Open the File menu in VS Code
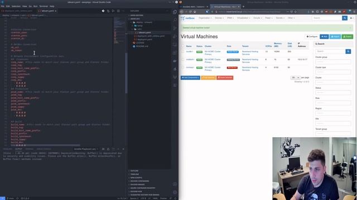Image resolution: width=357 pixels, height=200 pixels. (2, 6)
